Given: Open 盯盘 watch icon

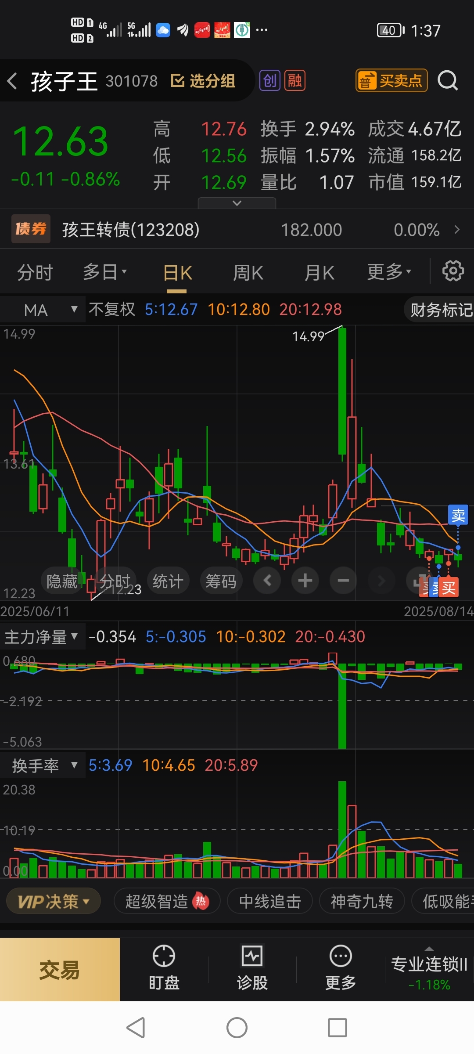Looking at the screenshot, I should pos(164,968).
